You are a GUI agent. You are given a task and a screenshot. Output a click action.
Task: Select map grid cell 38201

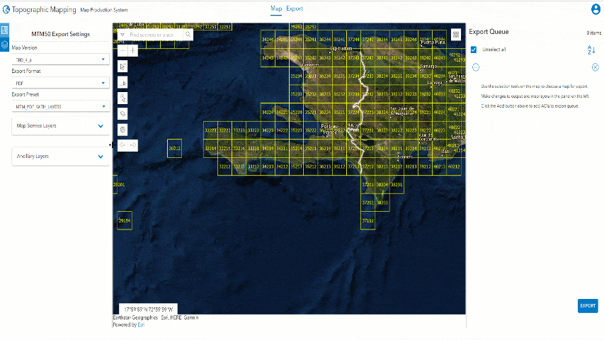pyautogui.click(x=397, y=184)
